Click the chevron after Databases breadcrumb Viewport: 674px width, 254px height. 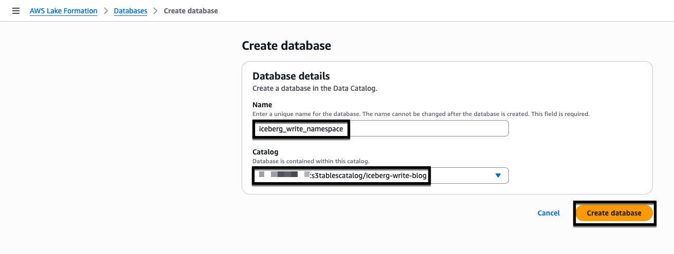pos(155,11)
